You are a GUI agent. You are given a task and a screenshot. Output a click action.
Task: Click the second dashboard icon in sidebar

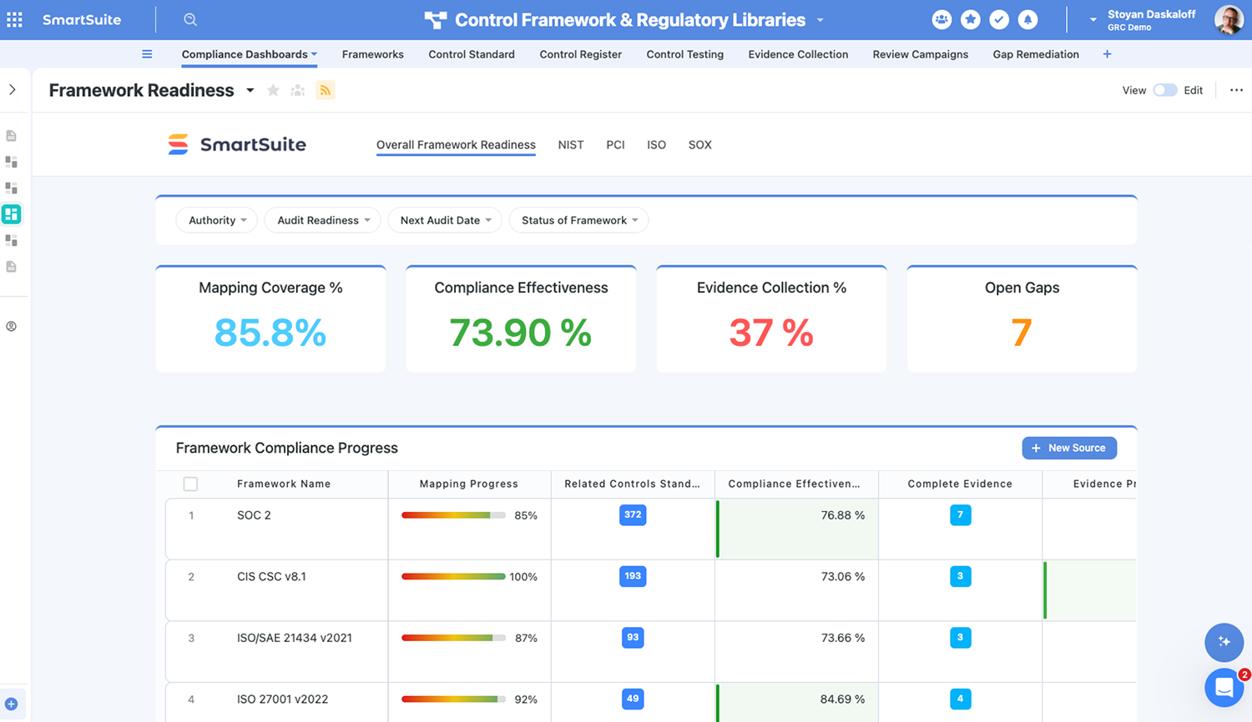coord(12,162)
